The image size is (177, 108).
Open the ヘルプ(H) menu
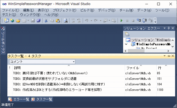click(x=51, y=15)
